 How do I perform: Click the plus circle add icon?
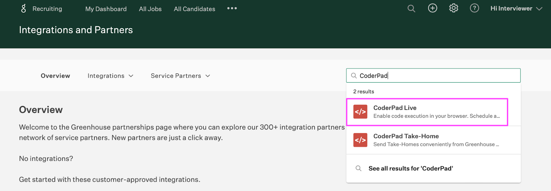click(x=433, y=8)
